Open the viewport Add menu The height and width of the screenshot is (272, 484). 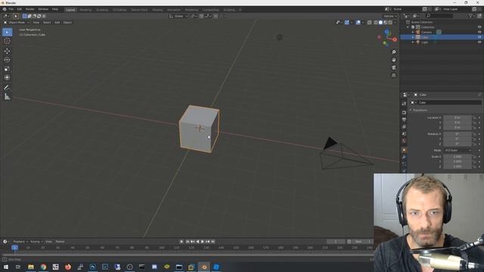(x=57, y=23)
